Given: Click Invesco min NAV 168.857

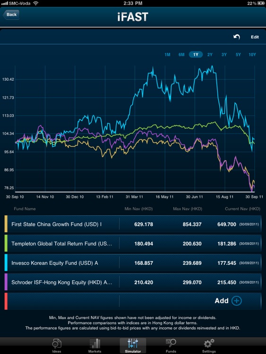Looking at the screenshot, I should tap(144, 263).
